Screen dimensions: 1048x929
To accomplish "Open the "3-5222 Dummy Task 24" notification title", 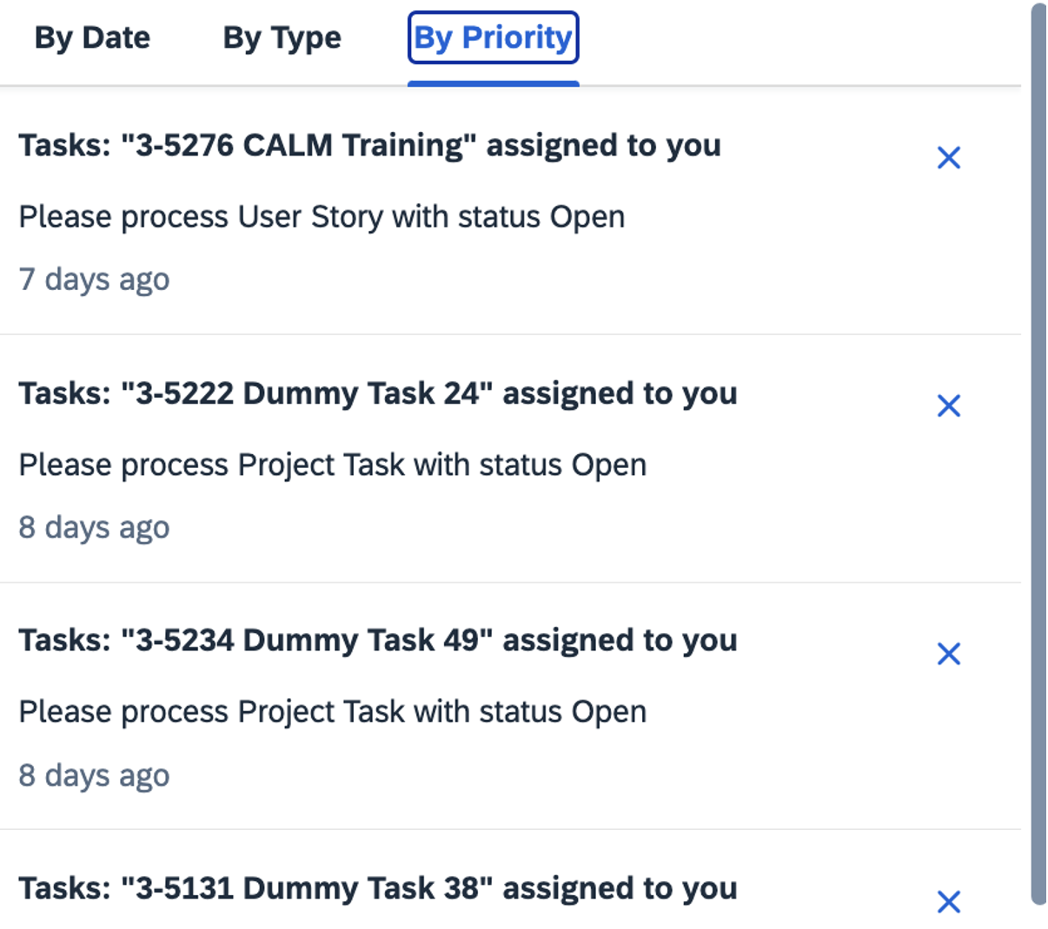I will click(377, 393).
